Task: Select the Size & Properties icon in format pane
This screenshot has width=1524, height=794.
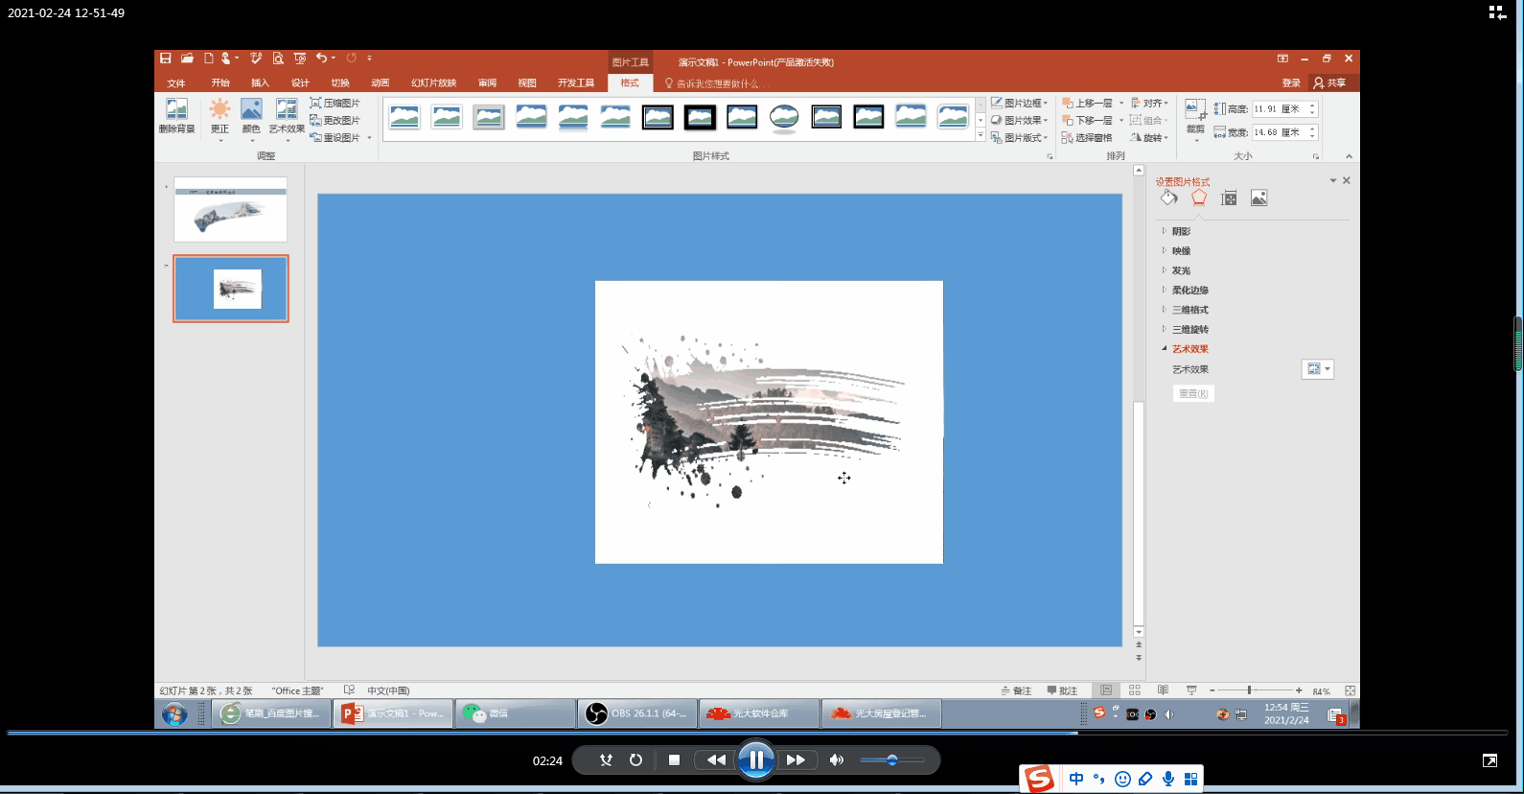Action: [1229, 198]
